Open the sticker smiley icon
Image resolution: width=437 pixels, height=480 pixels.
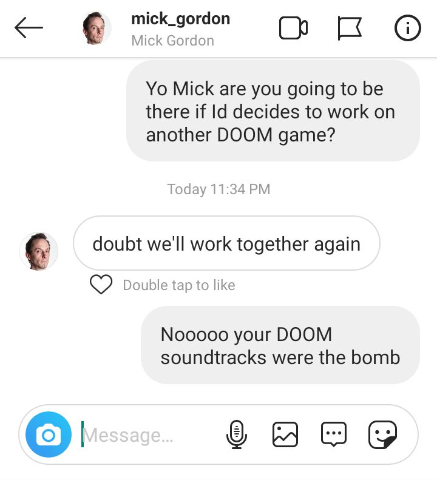(383, 434)
